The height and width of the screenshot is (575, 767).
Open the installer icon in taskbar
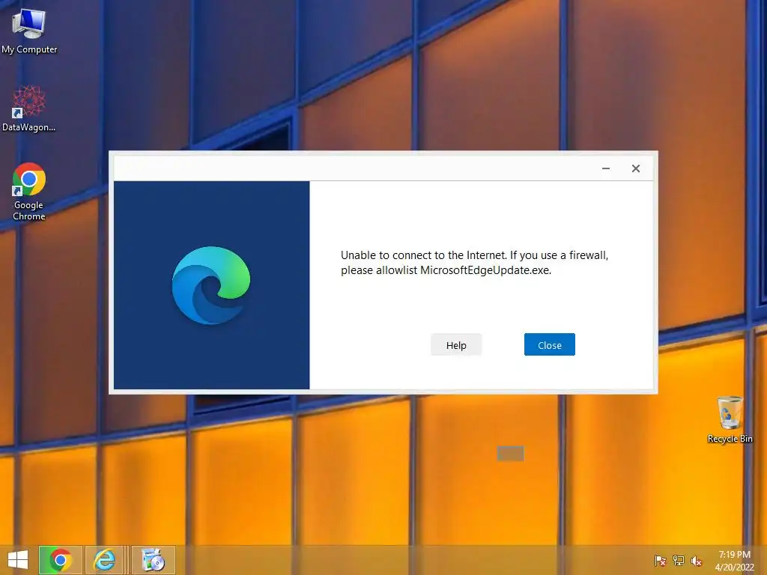click(153, 560)
